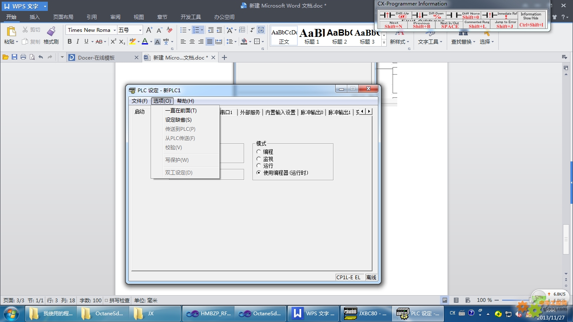
Task: Switch to the 内置输入设置 tab
Action: [281, 112]
